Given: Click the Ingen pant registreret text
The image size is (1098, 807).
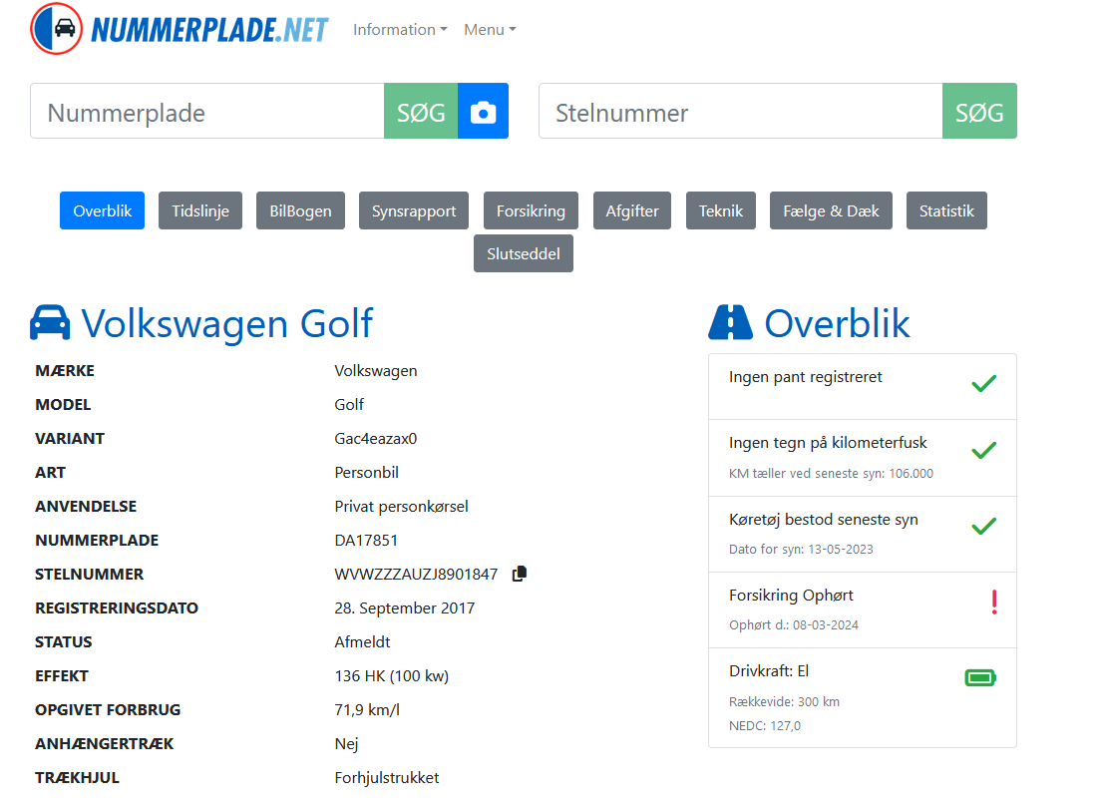Looking at the screenshot, I should tap(805, 377).
